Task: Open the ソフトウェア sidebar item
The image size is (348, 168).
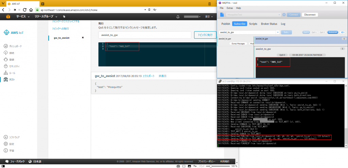Action: 12,137
